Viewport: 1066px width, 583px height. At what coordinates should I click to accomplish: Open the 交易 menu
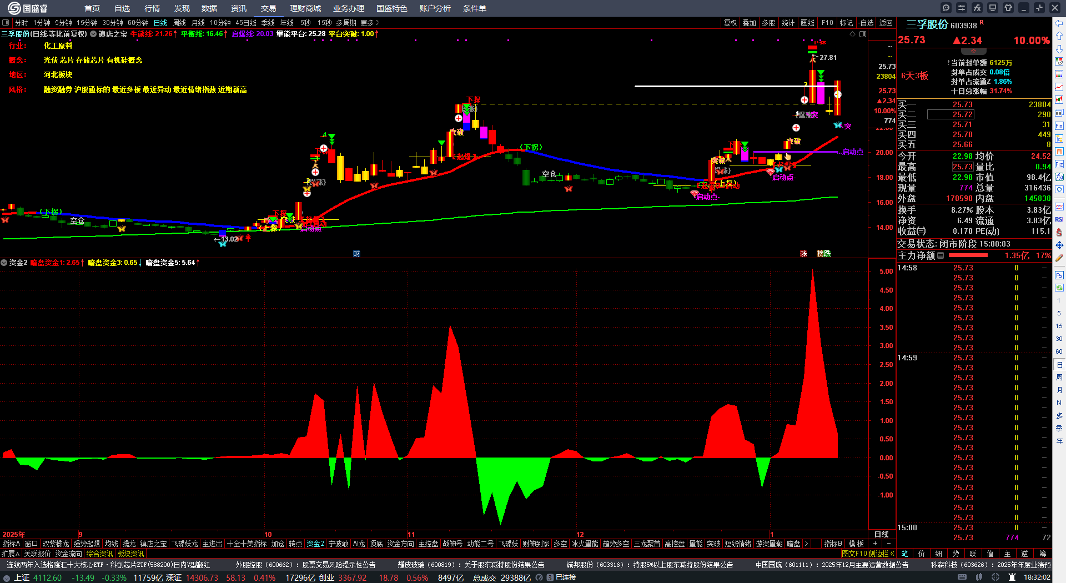click(x=269, y=8)
